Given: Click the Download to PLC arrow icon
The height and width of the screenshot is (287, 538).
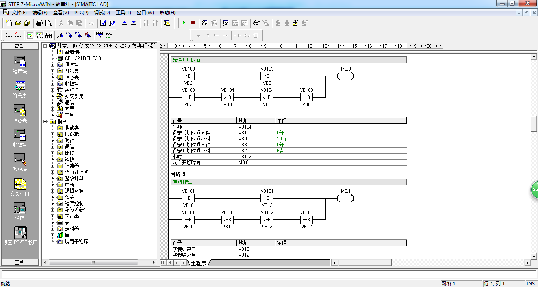Looking at the screenshot, I should point(134,23).
